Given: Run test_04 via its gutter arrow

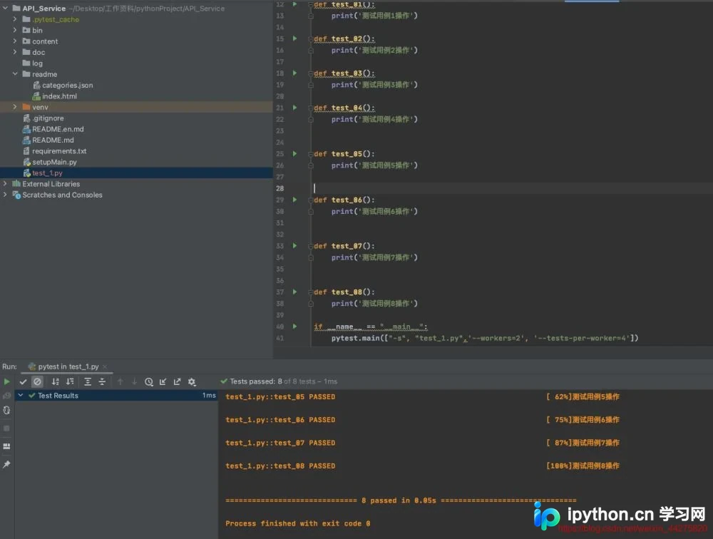Looking at the screenshot, I should (x=294, y=108).
